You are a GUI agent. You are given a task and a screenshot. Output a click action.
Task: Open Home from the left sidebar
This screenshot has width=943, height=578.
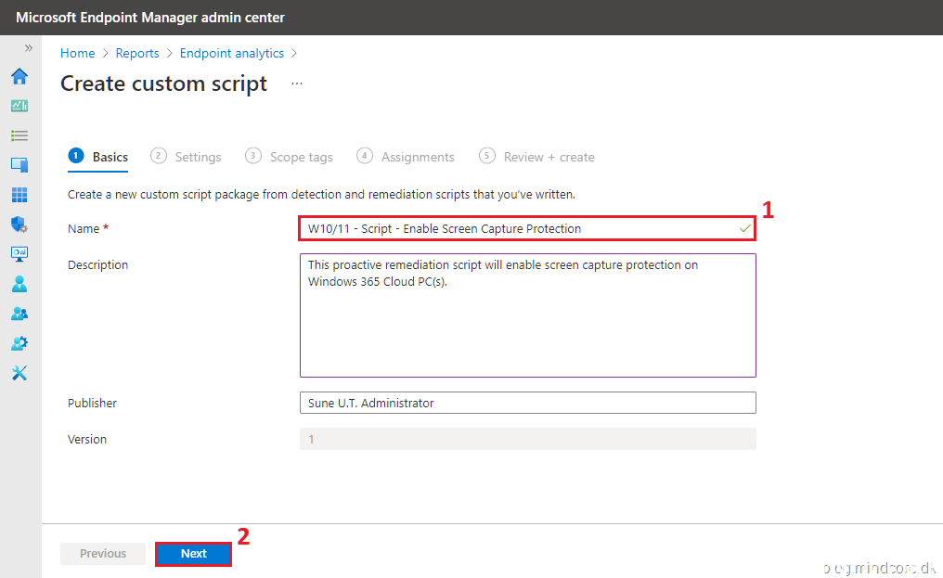[19, 76]
